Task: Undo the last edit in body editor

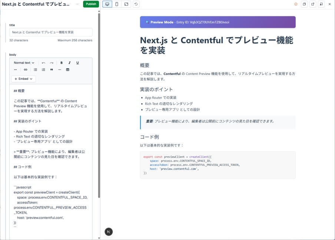Action: (44, 63)
